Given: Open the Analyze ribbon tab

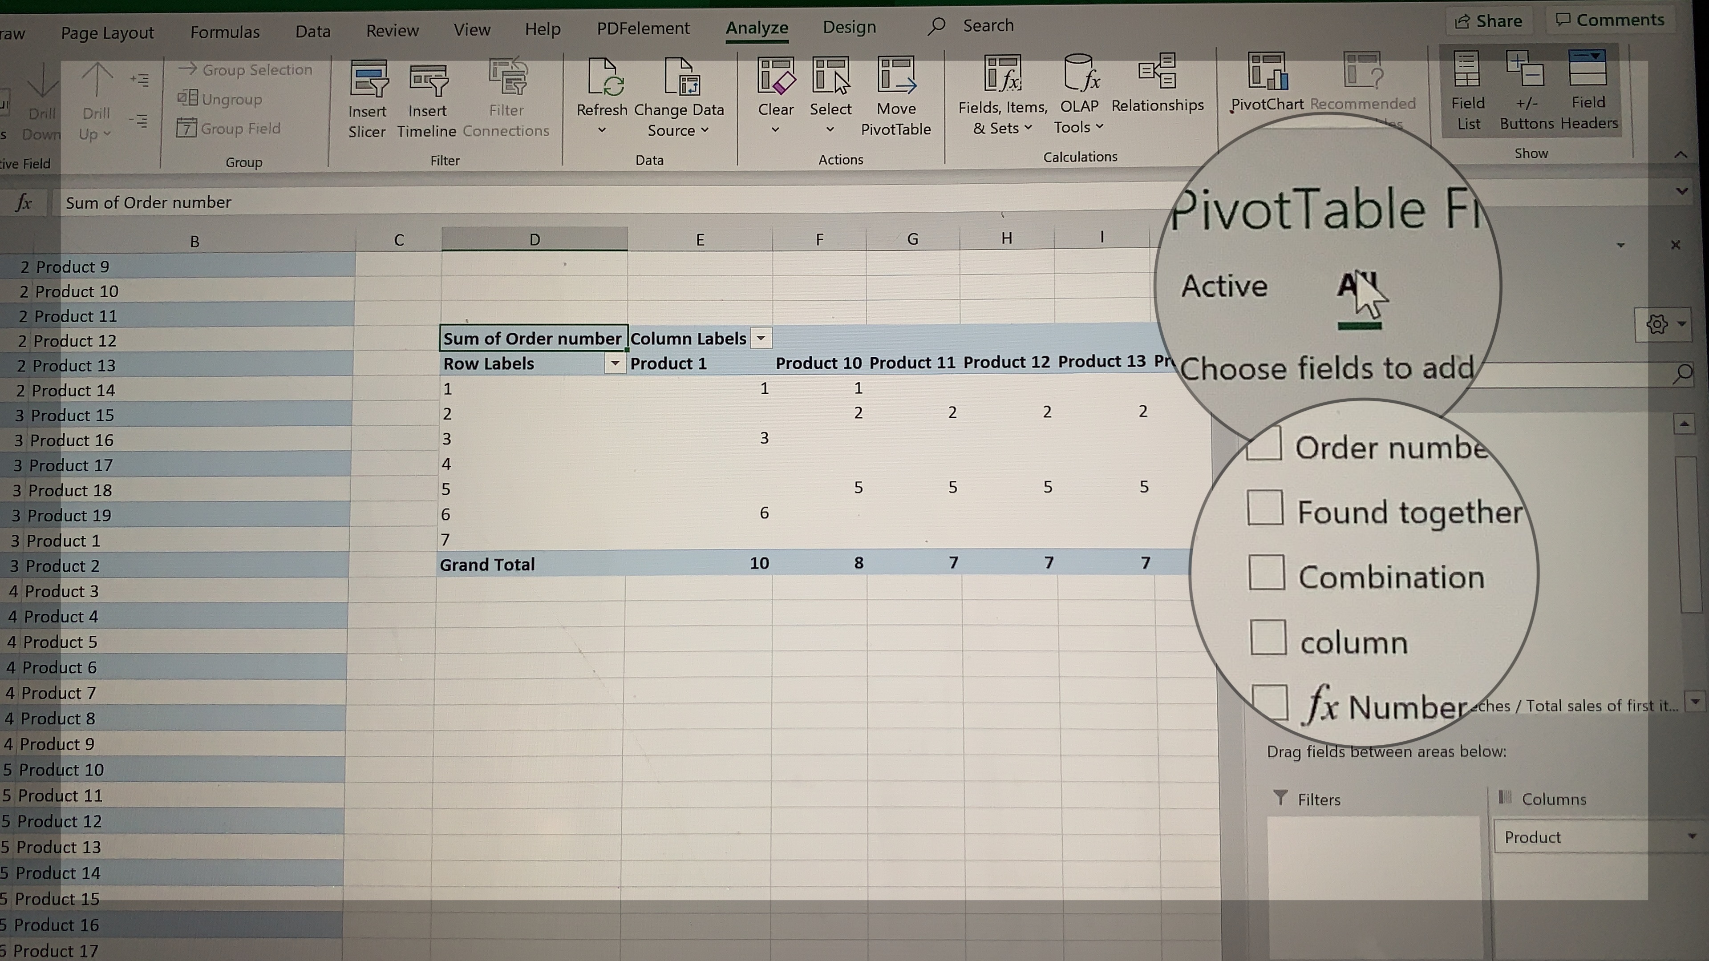Looking at the screenshot, I should tap(756, 28).
